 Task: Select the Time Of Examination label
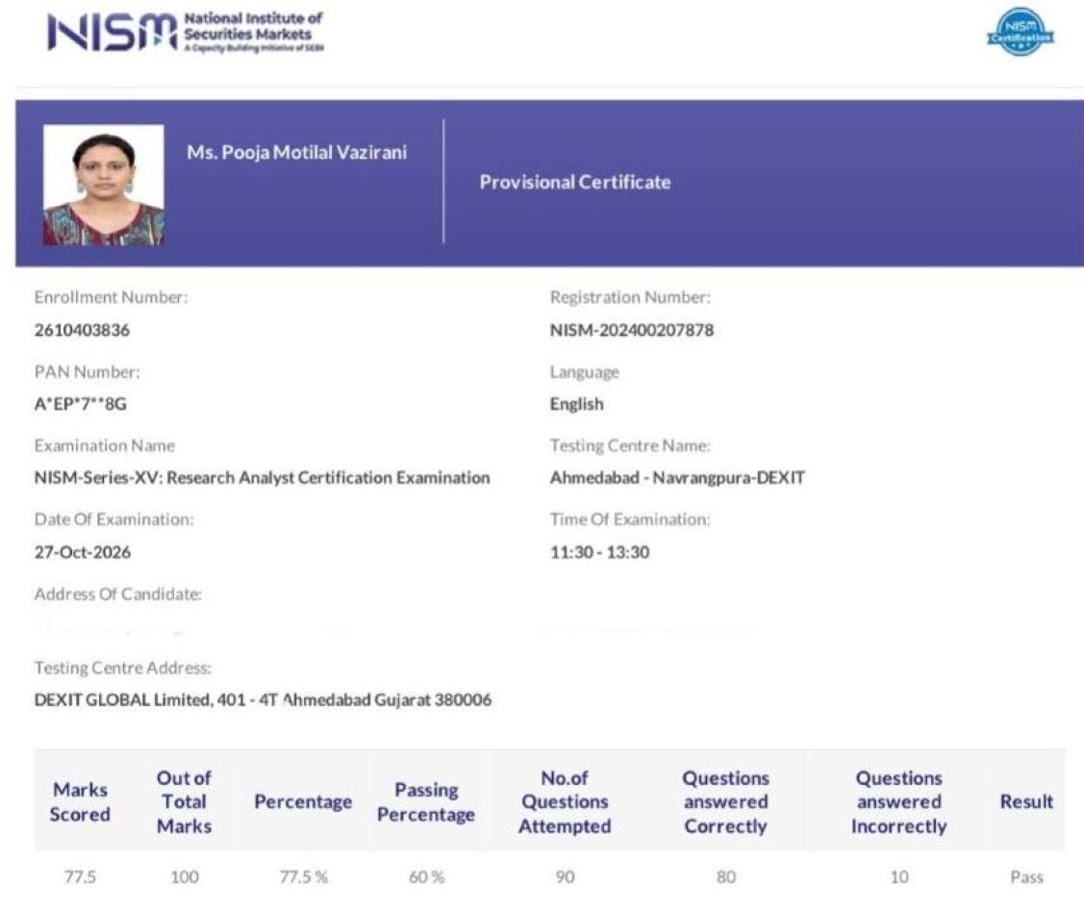click(630, 520)
